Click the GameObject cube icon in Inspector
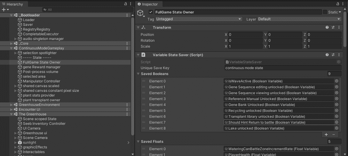This screenshot has height=156, width=348. [x=140, y=13]
